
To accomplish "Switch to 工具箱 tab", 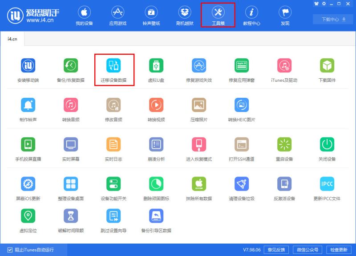I will pyautogui.click(x=218, y=15).
